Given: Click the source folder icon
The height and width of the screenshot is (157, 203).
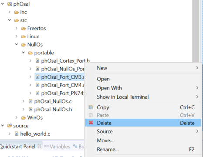Looking at the screenshot, I should (x=10, y=126).
